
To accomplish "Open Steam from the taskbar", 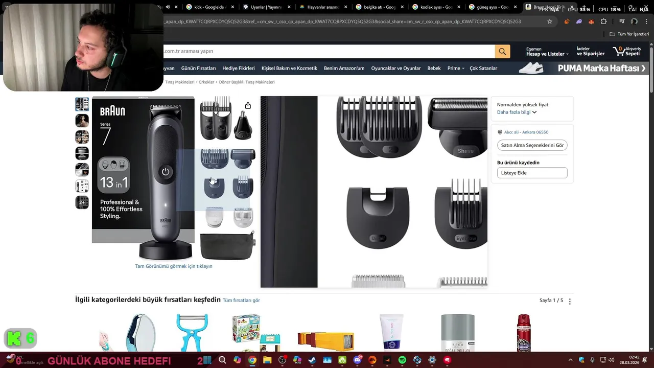I will click(x=312, y=360).
